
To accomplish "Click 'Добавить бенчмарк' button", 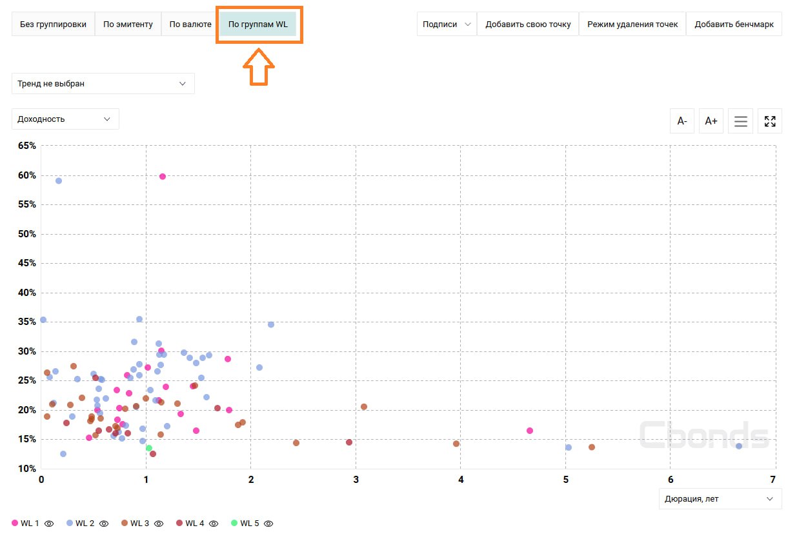I will pyautogui.click(x=734, y=24).
